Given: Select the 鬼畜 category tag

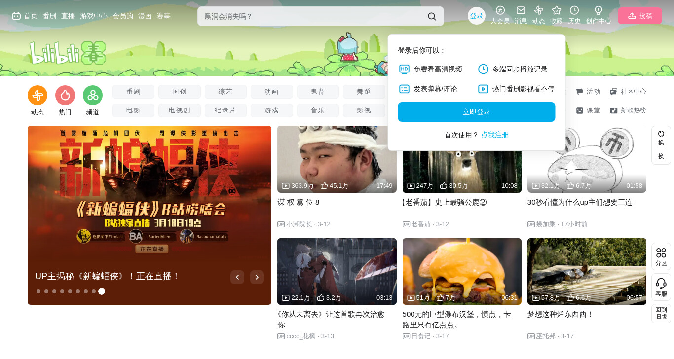Looking at the screenshot, I should [318, 92].
